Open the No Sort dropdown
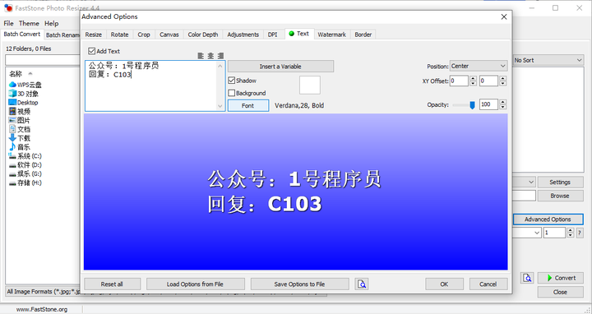The image size is (592, 314). click(548, 60)
